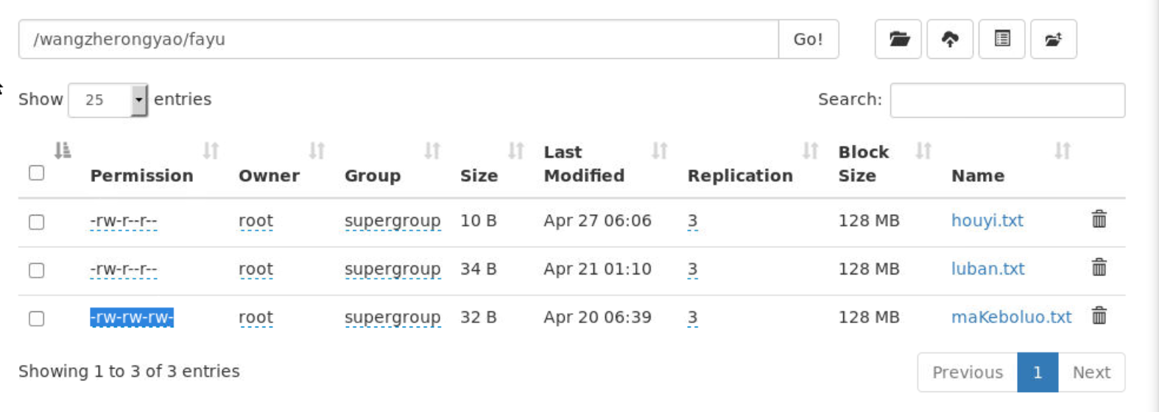Delete luban.txt using its trash icon
Image resolution: width=1159 pixels, height=412 pixels.
coord(1099,267)
